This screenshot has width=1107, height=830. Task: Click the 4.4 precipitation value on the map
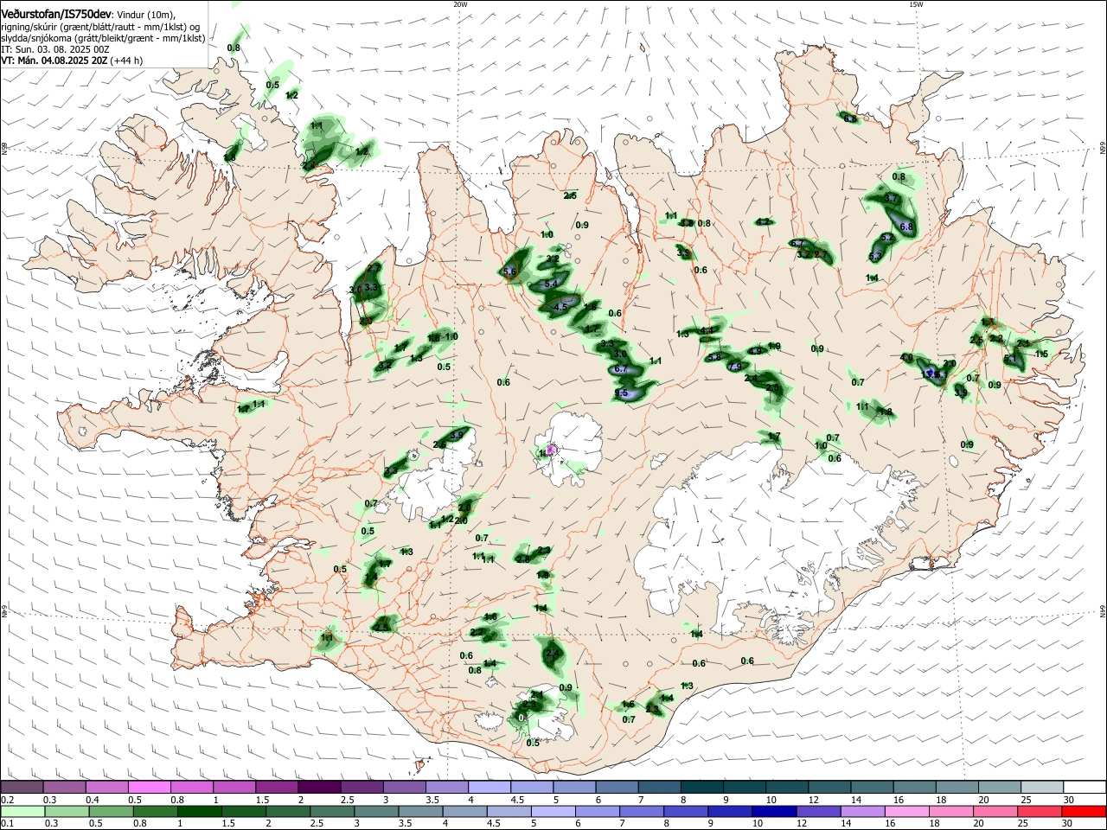pos(707,329)
